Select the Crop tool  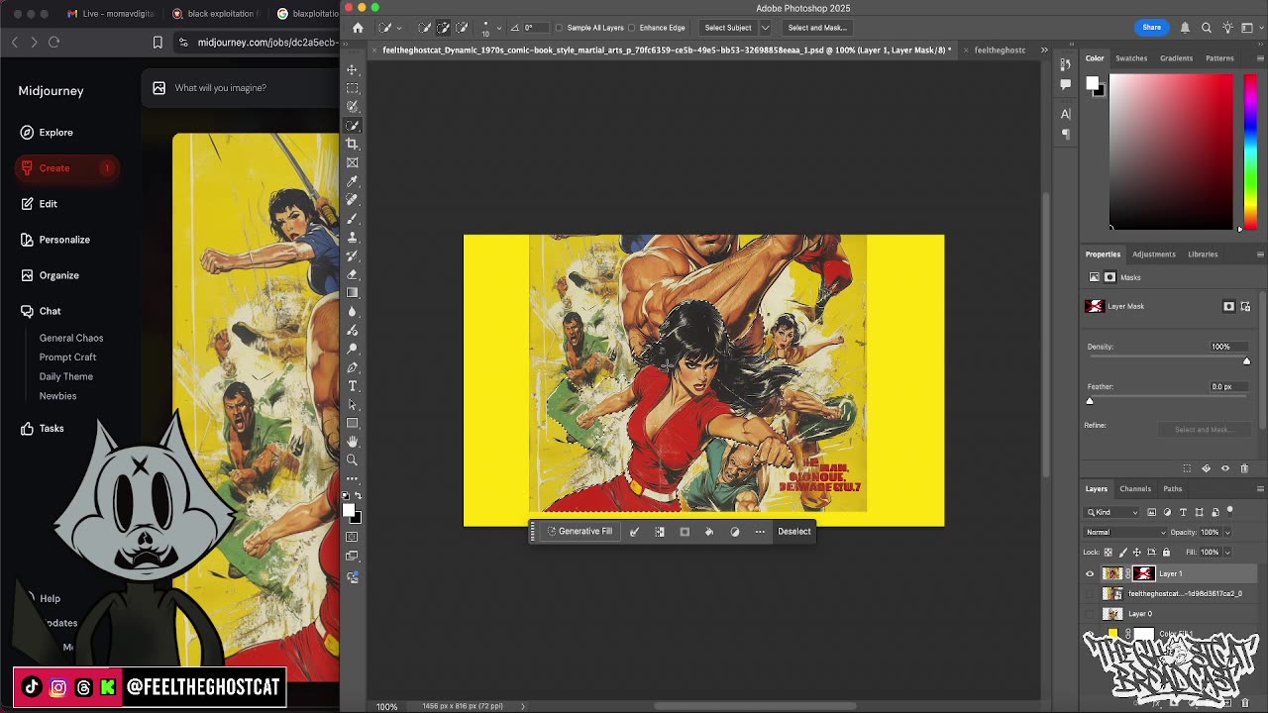[x=352, y=144]
